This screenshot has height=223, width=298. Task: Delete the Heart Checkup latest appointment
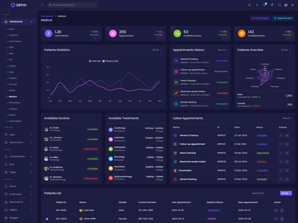coord(287,153)
